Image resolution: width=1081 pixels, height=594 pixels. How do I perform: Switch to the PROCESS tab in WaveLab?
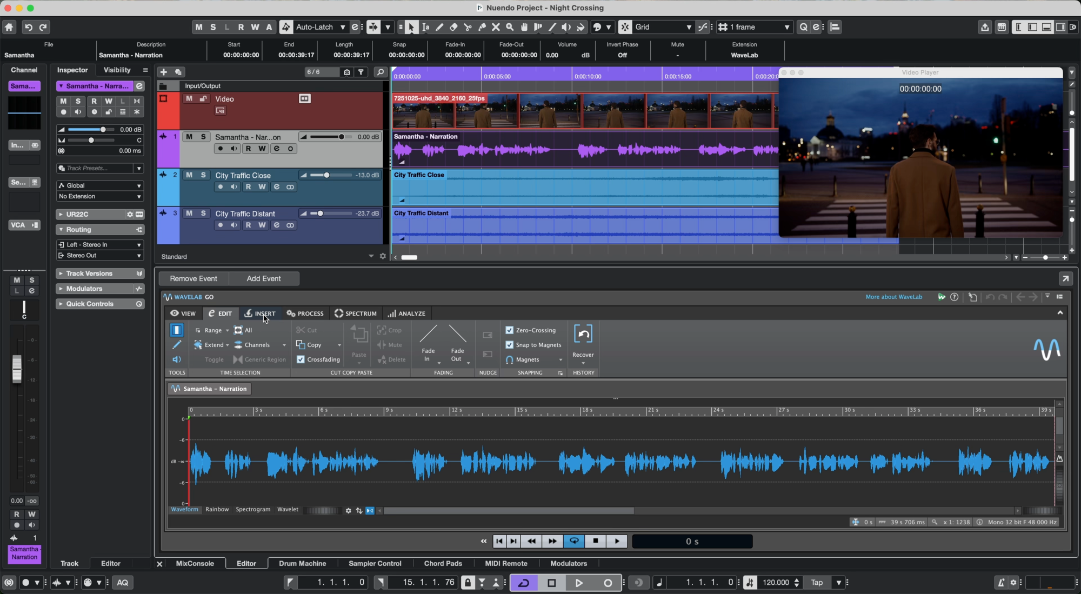coord(305,313)
